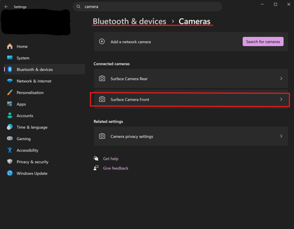Click the Privacy & security shield icon
This screenshot has width=294, height=229.
(x=10, y=161)
